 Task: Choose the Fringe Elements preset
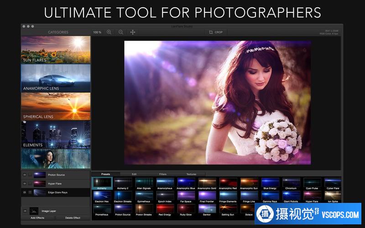click(x=228, y=197)
